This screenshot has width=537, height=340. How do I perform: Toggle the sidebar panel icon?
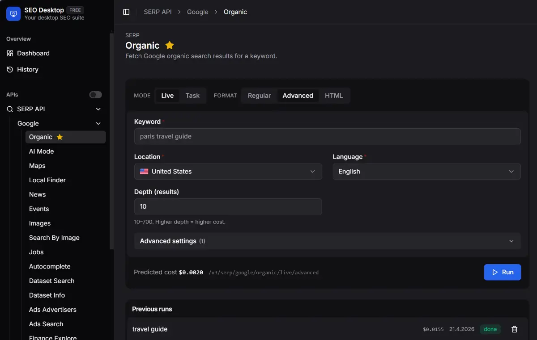coord(126,12)
